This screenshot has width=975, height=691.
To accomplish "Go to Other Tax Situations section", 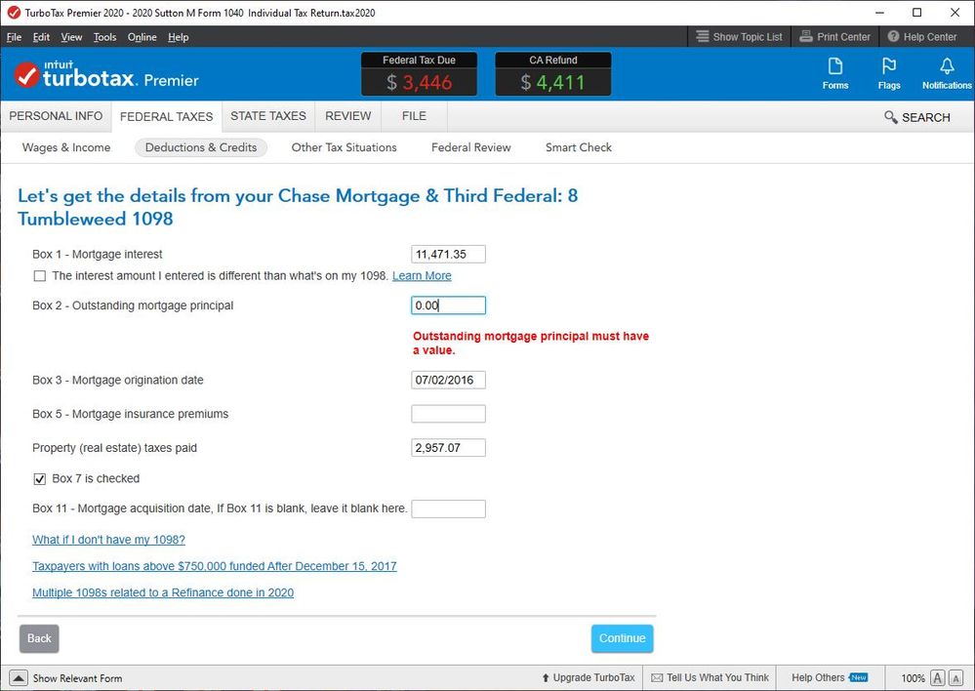I will (x=344, y=147).
